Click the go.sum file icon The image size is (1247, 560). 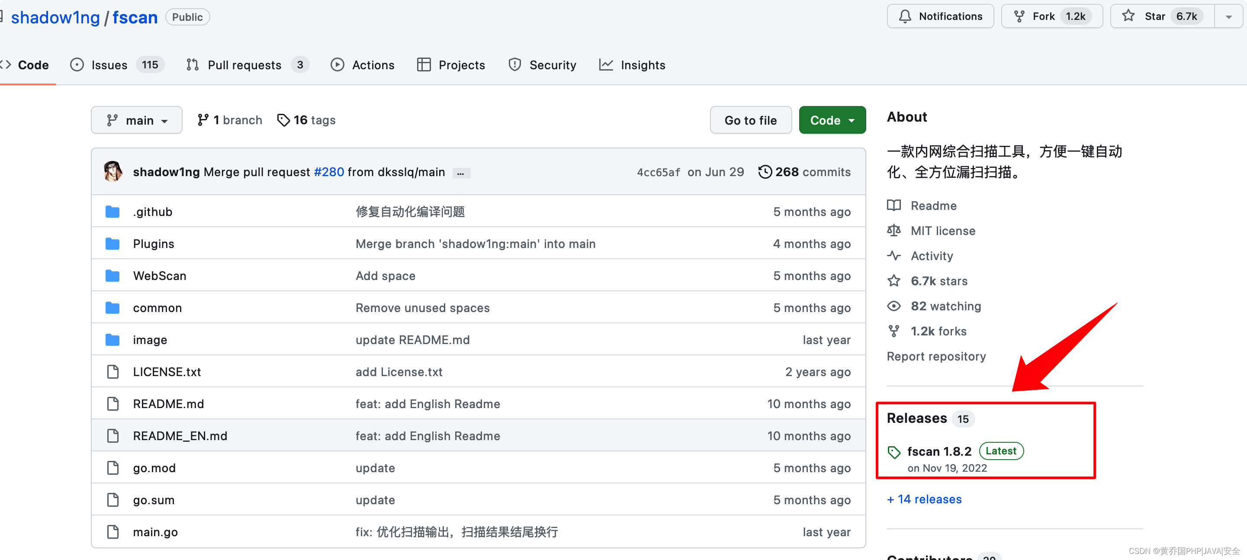tap(113, 499)
